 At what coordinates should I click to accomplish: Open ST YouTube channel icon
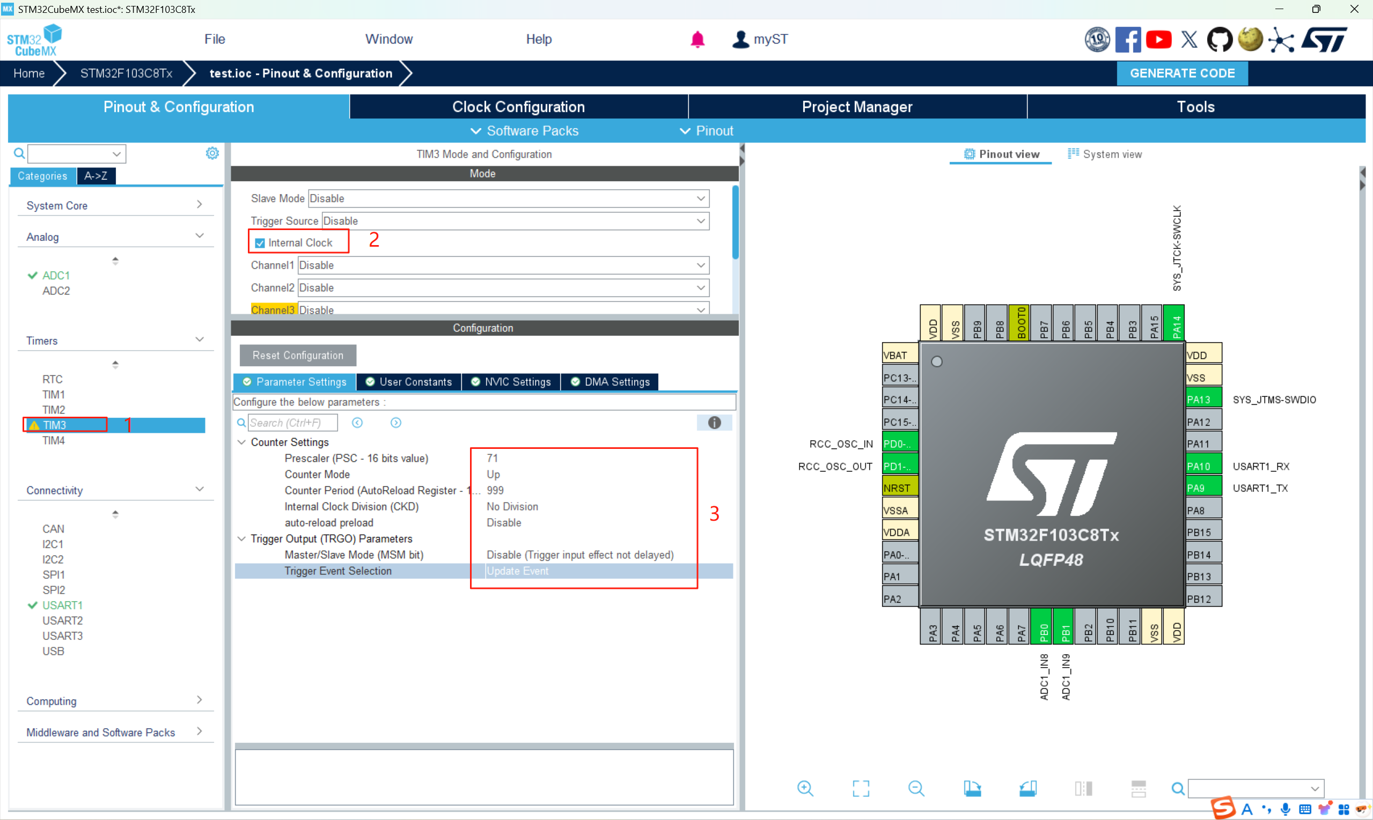coord(1158,39)
